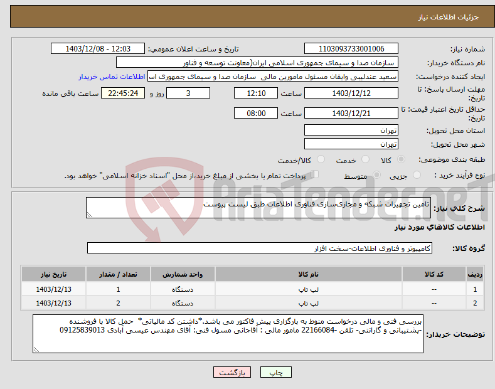Click دستگاه unit in row 2
Viewport: 495px width, 389px height.
click(183, 303)
